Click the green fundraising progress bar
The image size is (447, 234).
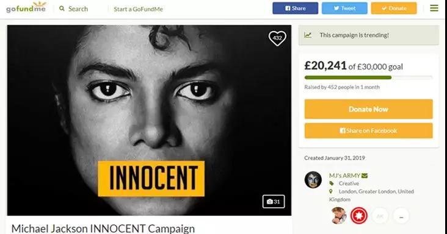(x=368, y=77)
